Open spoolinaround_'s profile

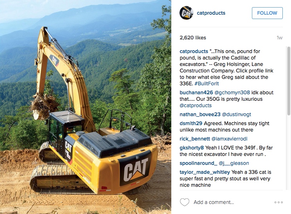199,163
